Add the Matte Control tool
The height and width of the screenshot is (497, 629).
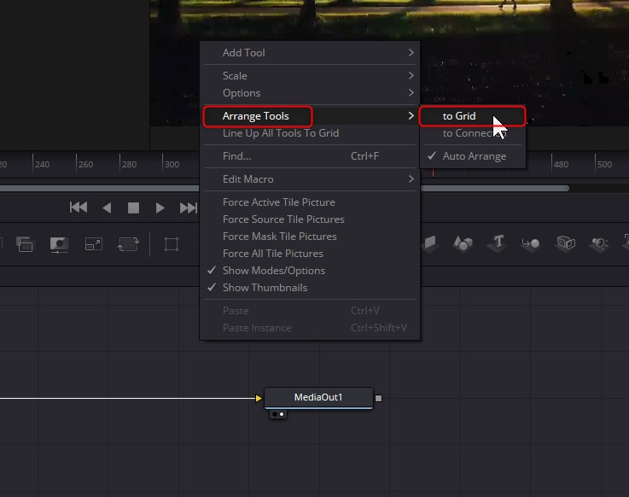(60, 244)
